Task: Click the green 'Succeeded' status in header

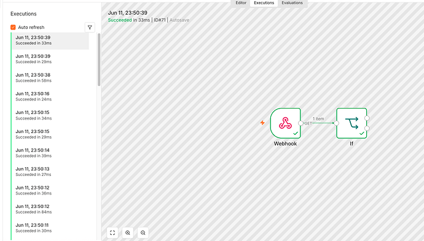Action: (x=120, y=20)
